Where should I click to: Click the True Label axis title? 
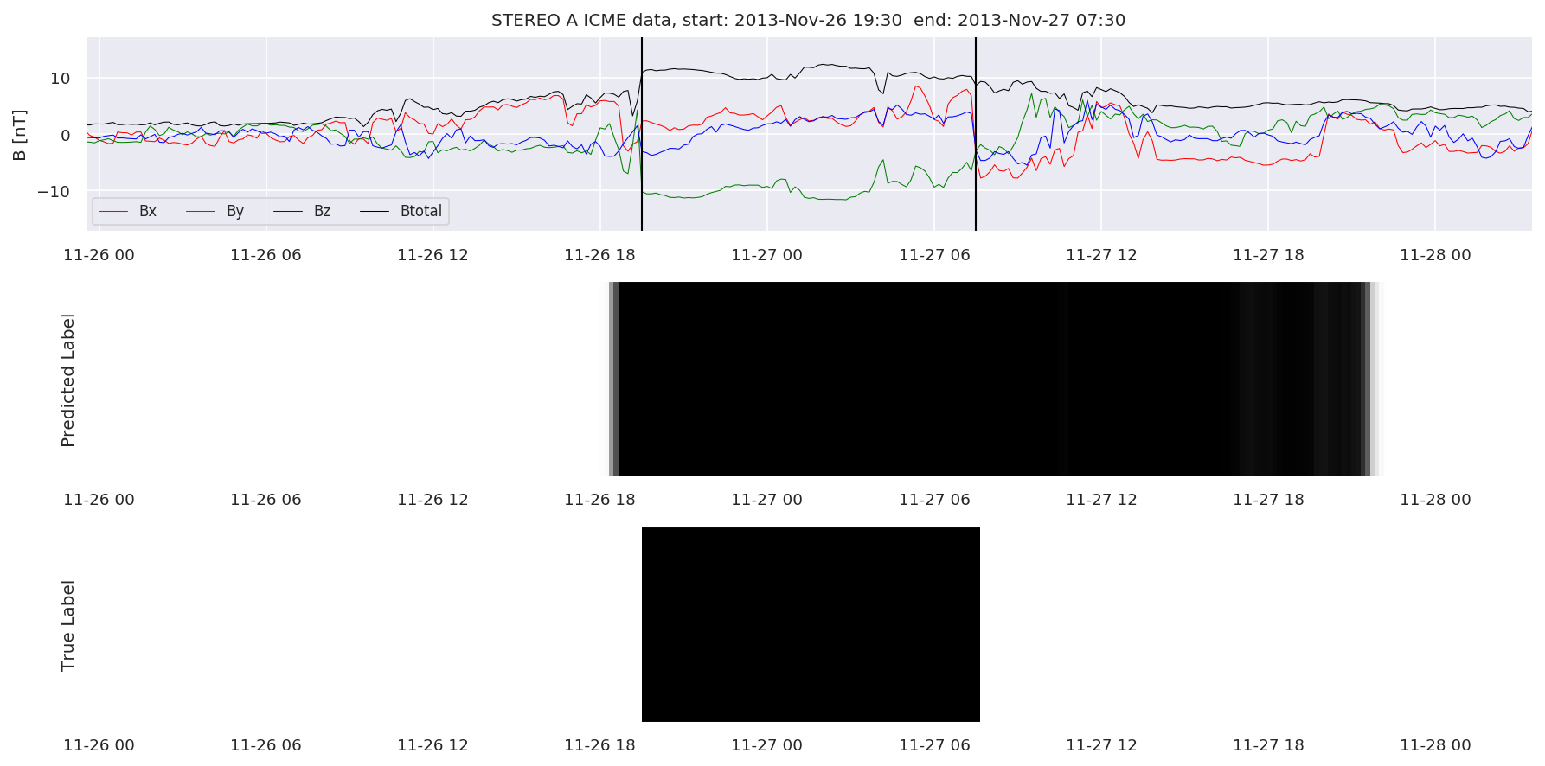[x=68, y=626]
